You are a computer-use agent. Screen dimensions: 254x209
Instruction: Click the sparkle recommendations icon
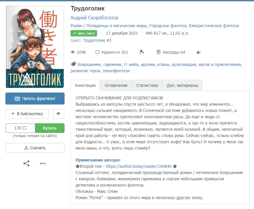(142, 52)
